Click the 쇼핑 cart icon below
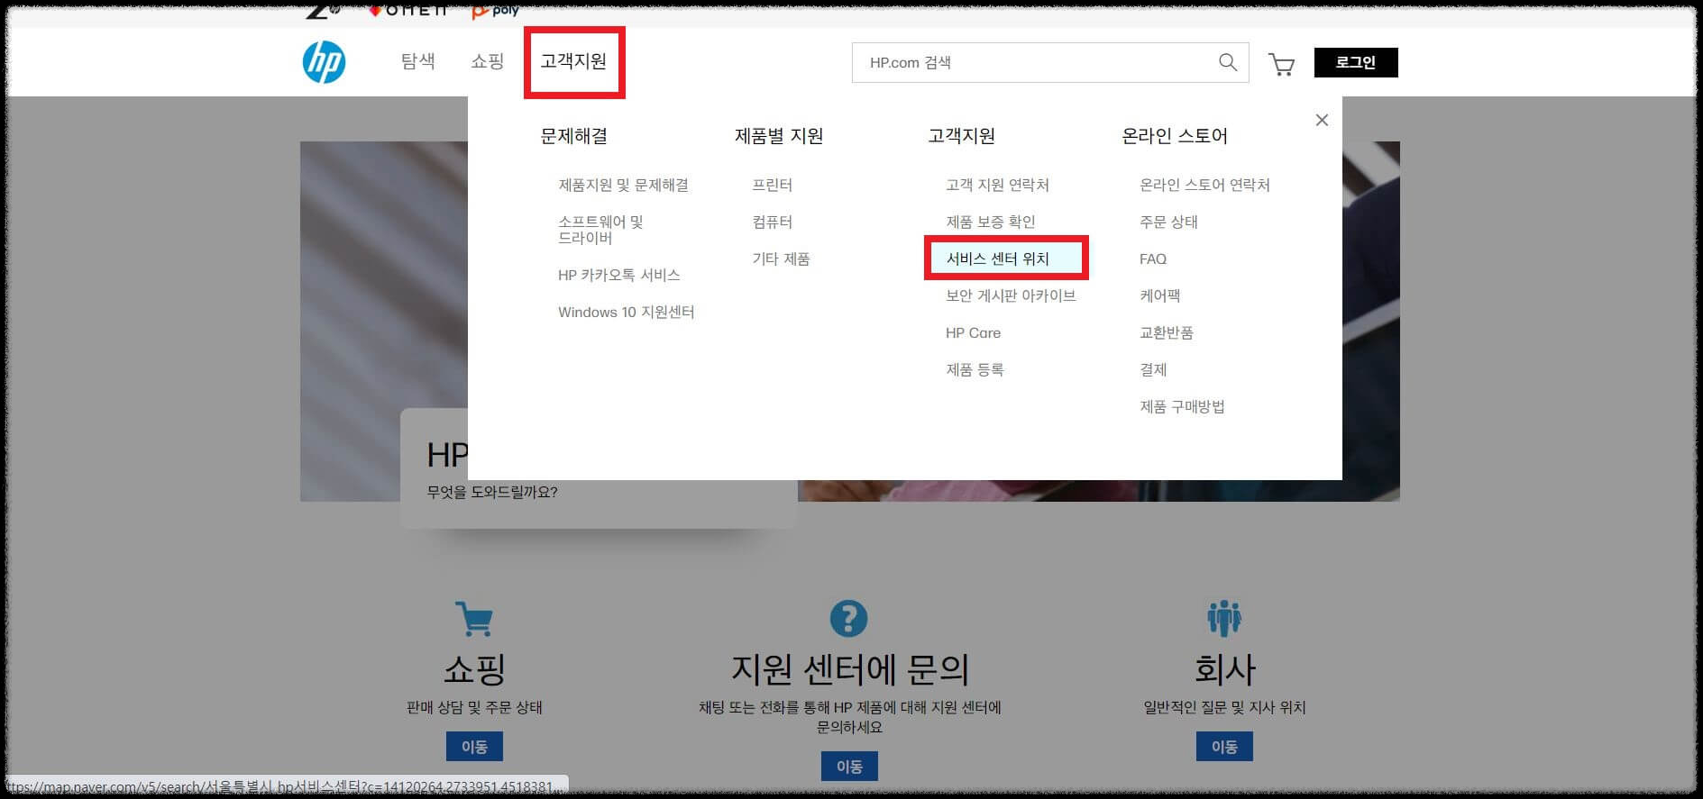This screenshot has width=1703, height=799. pos(474,618)
